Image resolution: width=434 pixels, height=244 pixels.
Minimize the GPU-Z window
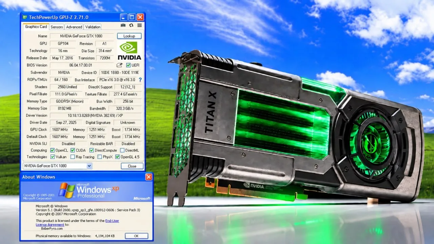(124, 17)
